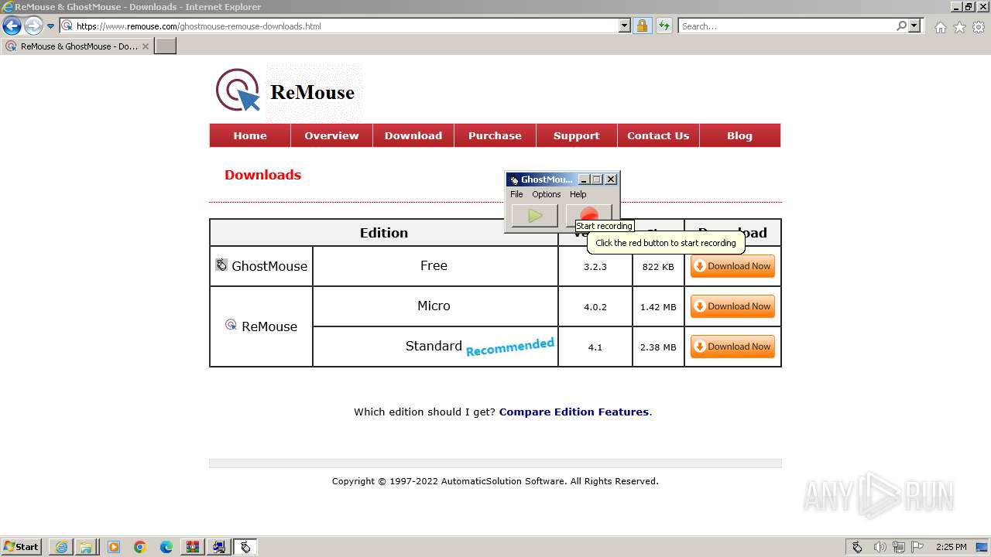The height and width of the screenshot is (557, 991).
Task: Click the green Play button in GhostMouse
Action: pos(534,216)
